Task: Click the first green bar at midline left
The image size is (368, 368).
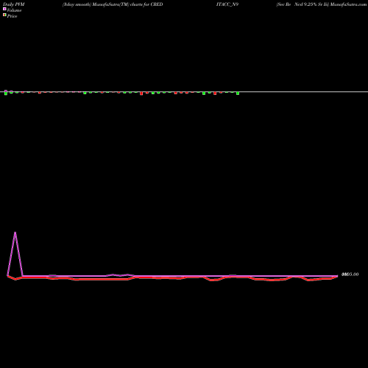Action: 6,93
